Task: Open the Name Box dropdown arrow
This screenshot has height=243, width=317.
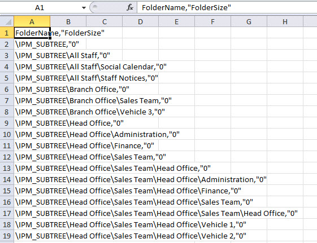Action: click(x=84, y=8)
